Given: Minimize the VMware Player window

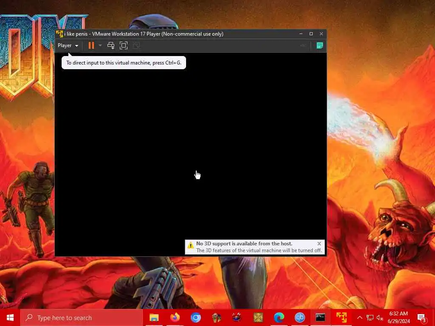Looking at the screenshot, I should [x=301, y=34].
